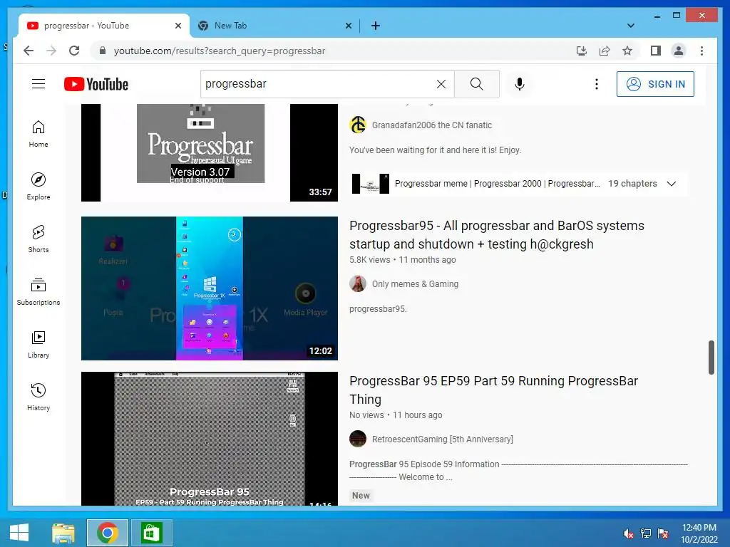Click the SIGN IN button
The height and width of the screenshot is (547, 730).
tap(655, 84)
